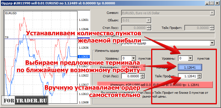Image resolution: width=221 pixels, height=108 pixels.
Task: Minimize the order dialog window
Action: (207, 3)
